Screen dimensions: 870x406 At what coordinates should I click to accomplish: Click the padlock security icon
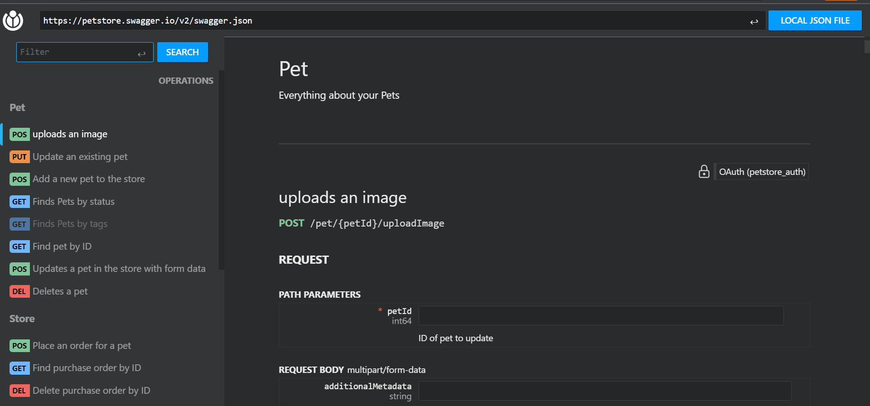(x=704, y=171)
